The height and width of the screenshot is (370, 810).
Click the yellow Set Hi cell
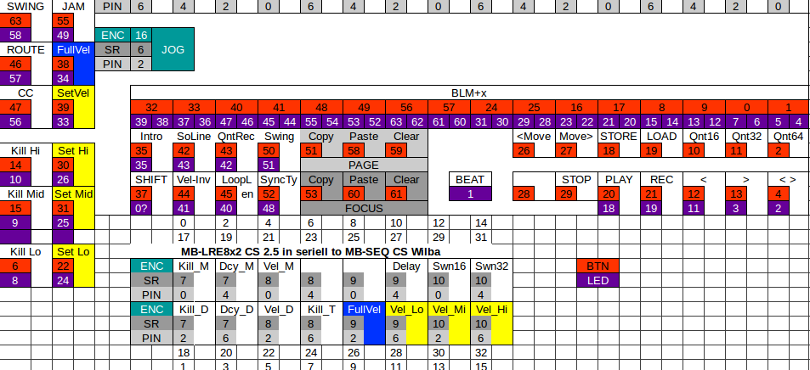click(x=71, y=151)
